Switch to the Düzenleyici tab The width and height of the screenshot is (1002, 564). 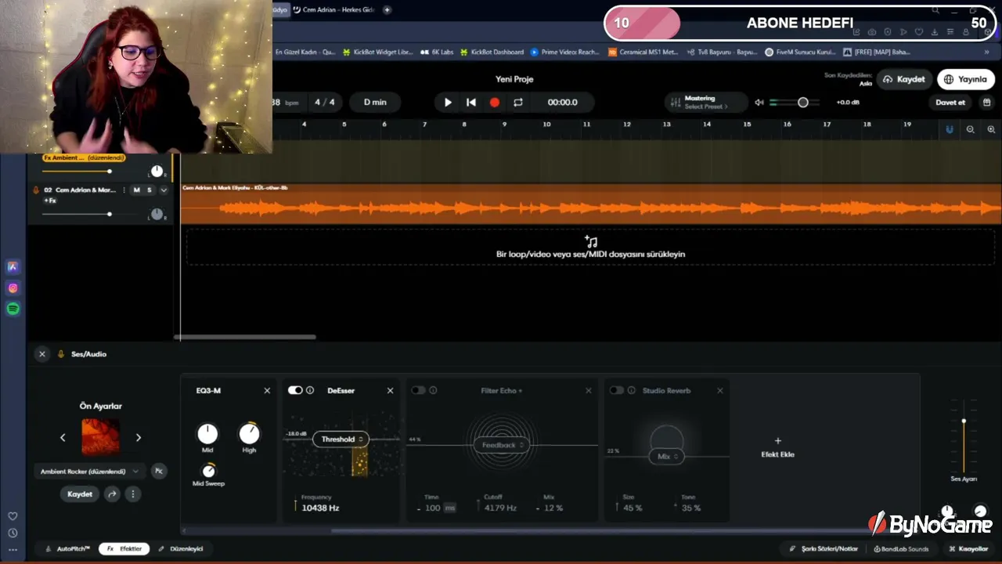click(x=181, y=549)
